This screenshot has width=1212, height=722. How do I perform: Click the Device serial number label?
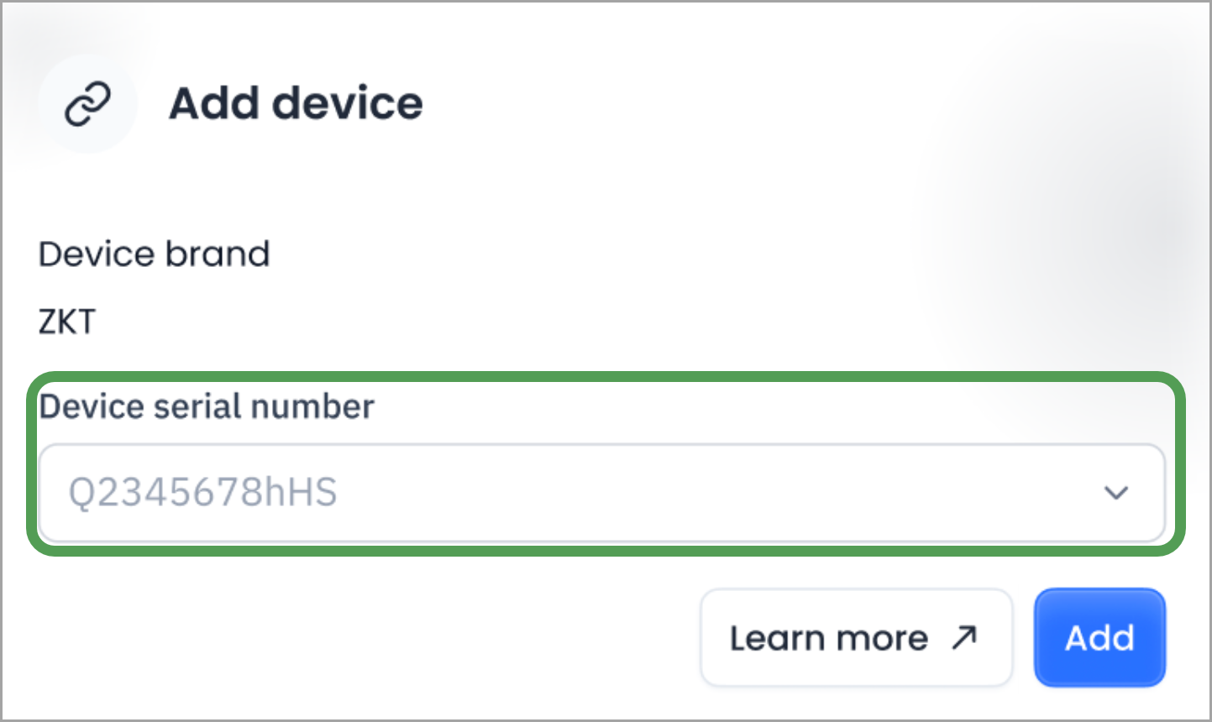coord(207,406)
